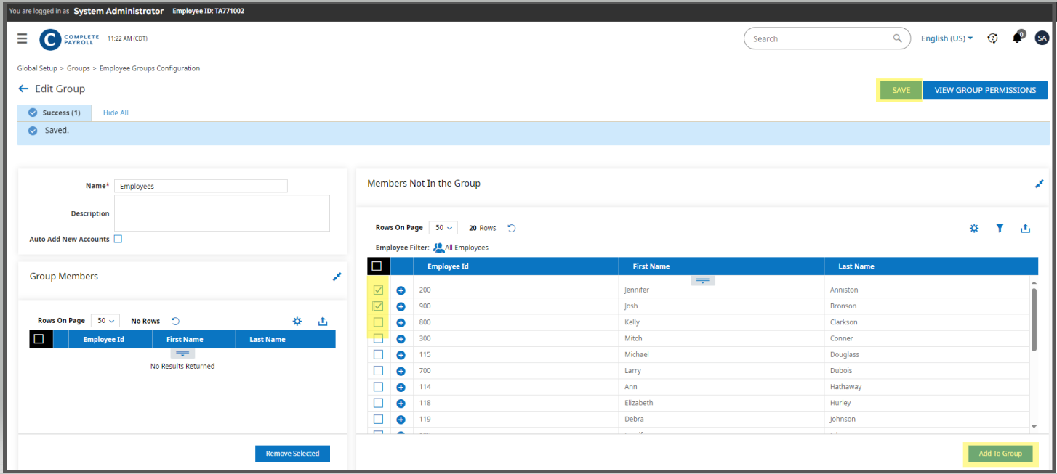
Task: Go to Global Setup breadcrumb
Action: tap(37, 68)
